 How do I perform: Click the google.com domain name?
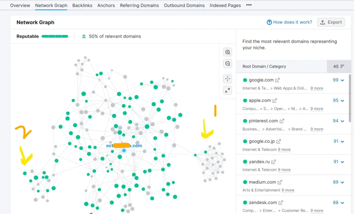tap(261, 80)
